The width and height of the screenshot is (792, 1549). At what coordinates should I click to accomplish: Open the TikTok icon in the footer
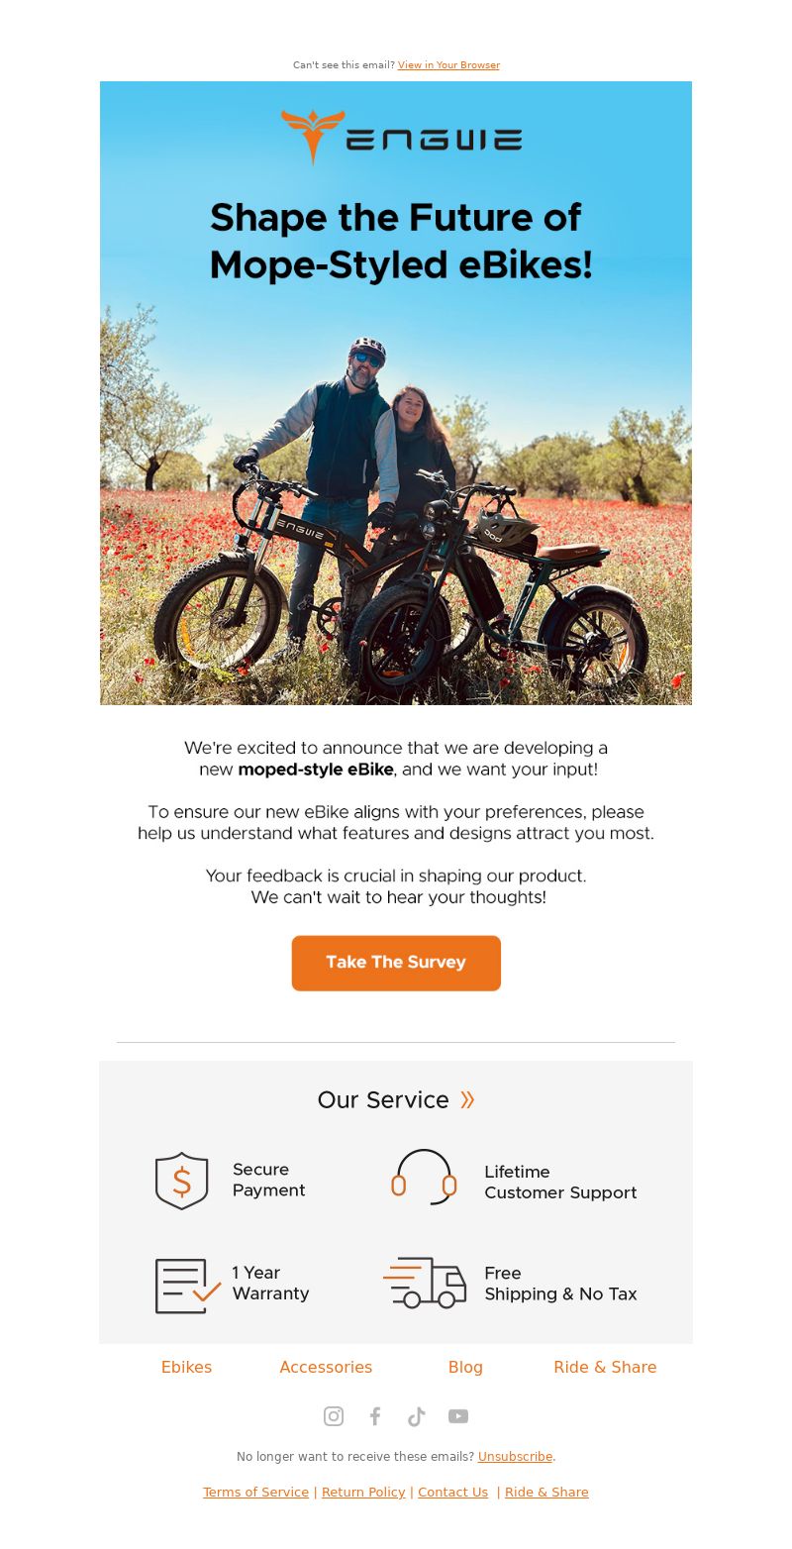(x=417, y=1416)
